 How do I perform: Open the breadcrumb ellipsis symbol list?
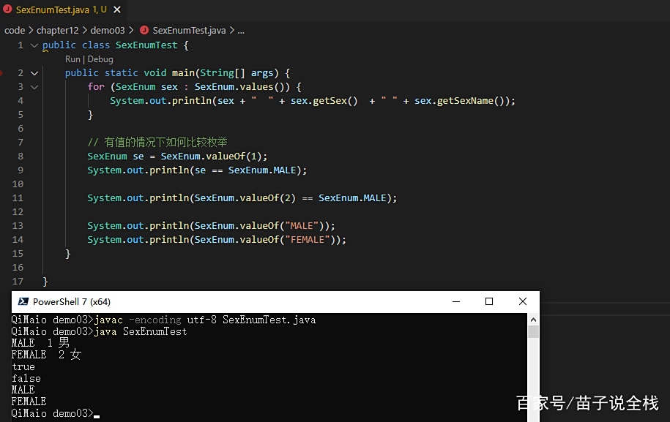[241, 30]
